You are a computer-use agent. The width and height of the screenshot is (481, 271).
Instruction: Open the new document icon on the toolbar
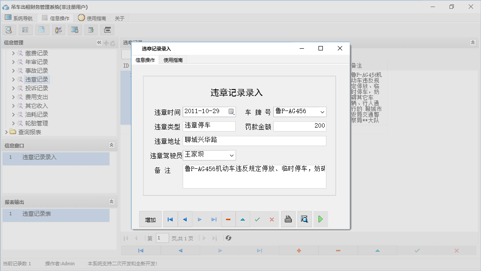[x=42, y=29]
